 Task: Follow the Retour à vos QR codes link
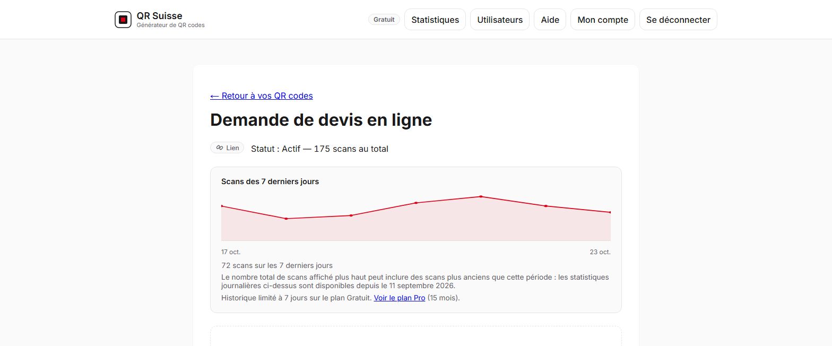pos(262,96)
